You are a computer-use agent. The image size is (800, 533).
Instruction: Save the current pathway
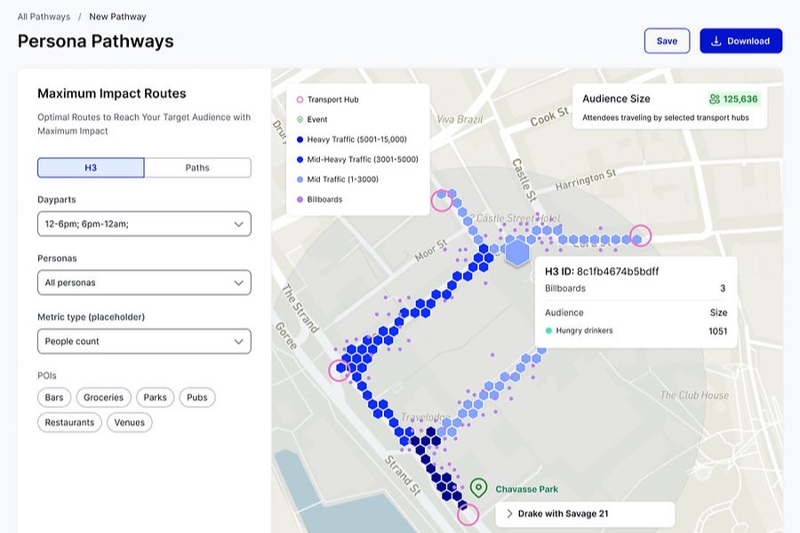pos(667,41)
